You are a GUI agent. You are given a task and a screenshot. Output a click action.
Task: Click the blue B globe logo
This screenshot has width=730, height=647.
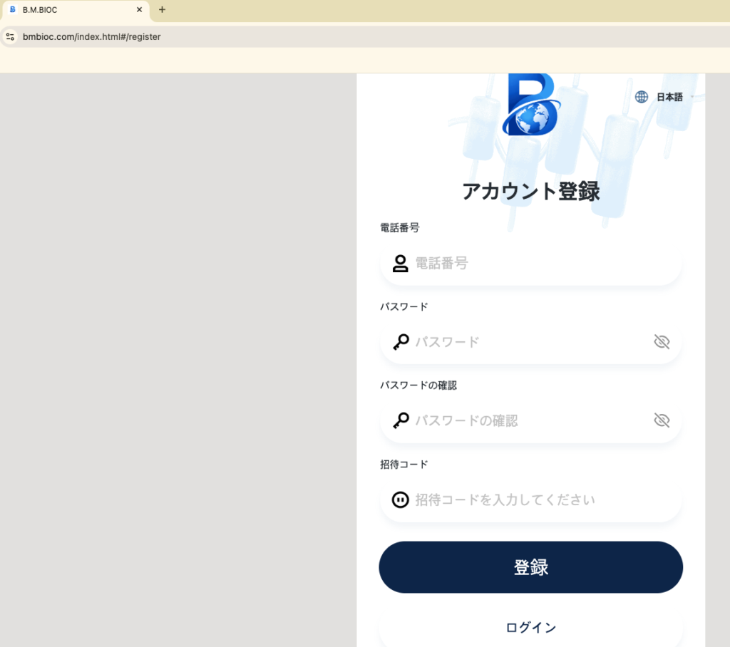point(530,104)
